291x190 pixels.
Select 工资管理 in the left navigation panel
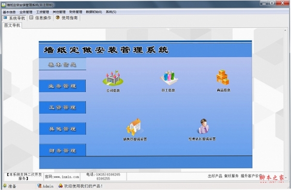point(62,107)
